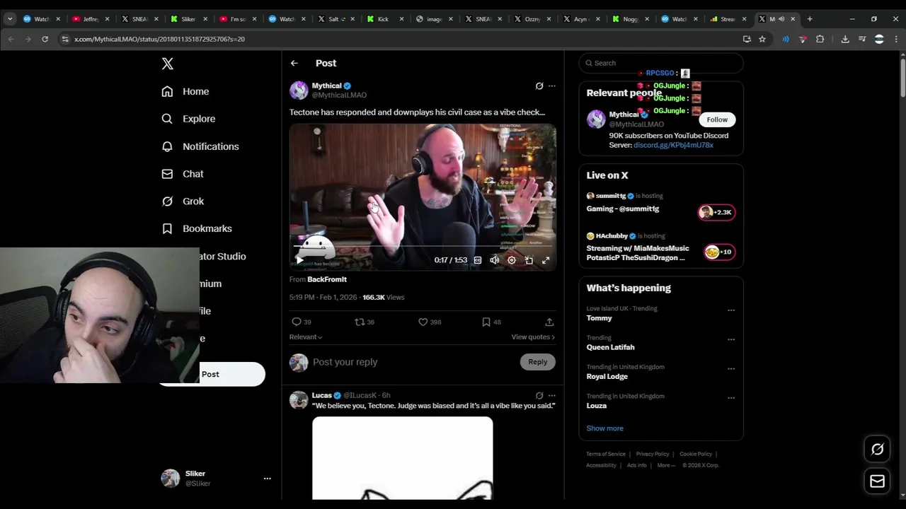Click the install app icon in address bar

pyautogui.click(x=747, y=39)
